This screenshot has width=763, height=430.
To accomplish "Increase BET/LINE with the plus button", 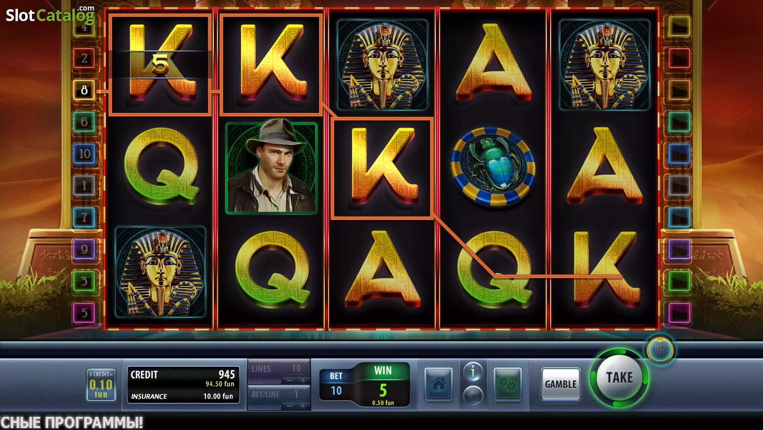I will pyautogui.click(x=303, y=406).
